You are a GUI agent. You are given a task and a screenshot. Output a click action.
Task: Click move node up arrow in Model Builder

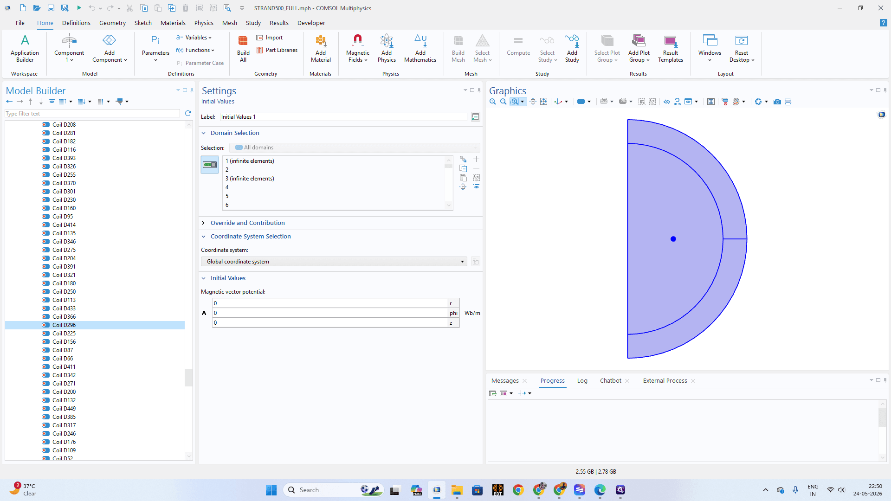[x=30, y=101]
